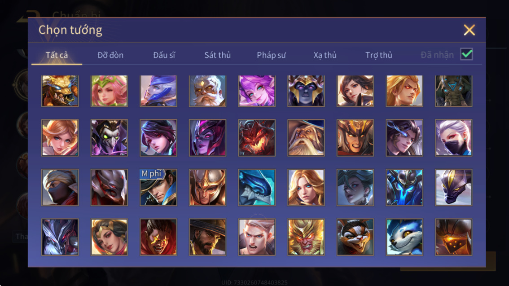
Task: Select the elephant armored hero portrait
Action: 453,91
